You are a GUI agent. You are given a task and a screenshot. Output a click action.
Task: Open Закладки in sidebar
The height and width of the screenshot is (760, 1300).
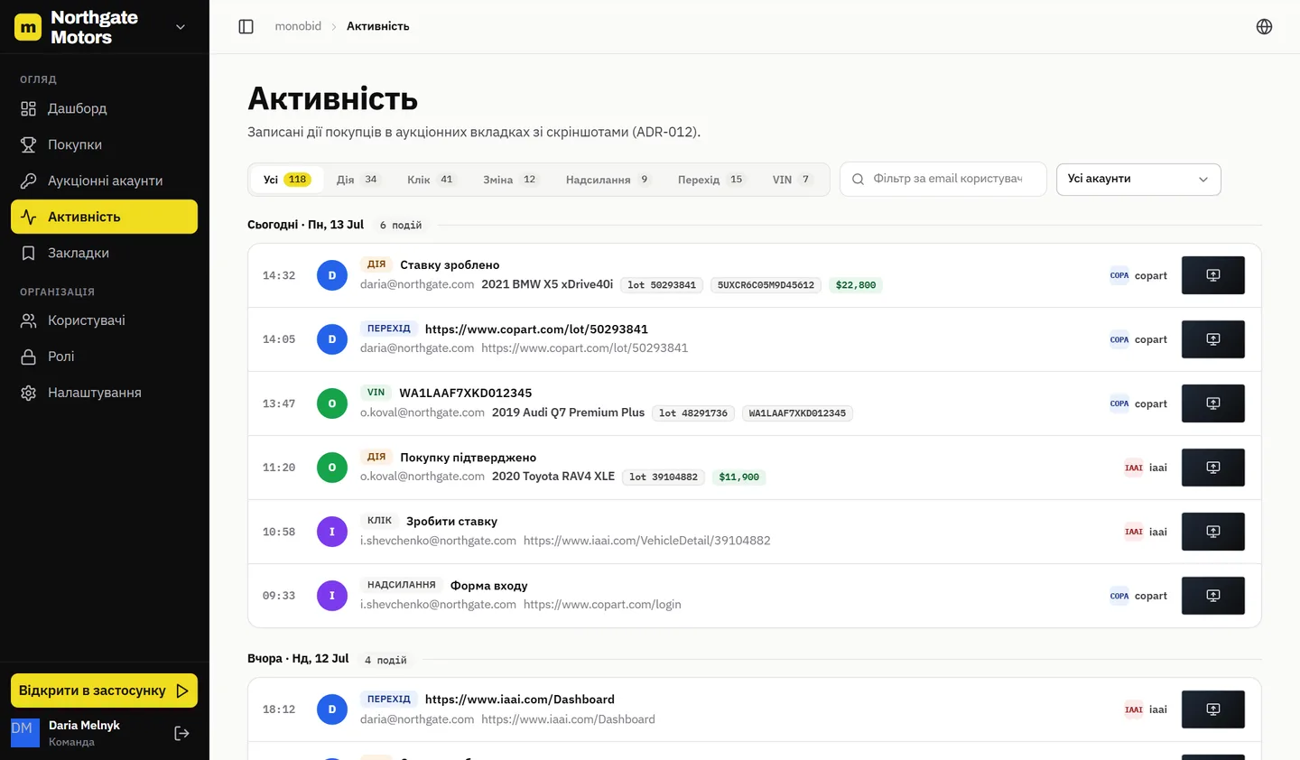coord(104,253)
